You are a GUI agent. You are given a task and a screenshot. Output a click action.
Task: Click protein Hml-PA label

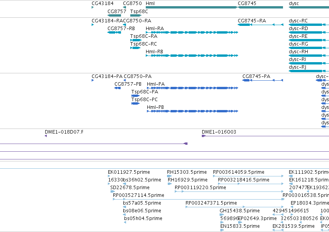point(156,84)
